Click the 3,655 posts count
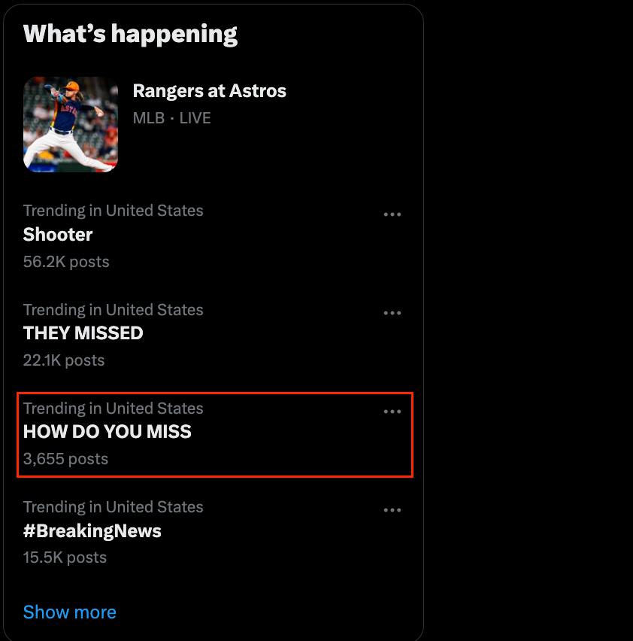This screenshot has height=641, width=633. click(x=65, y=459)
